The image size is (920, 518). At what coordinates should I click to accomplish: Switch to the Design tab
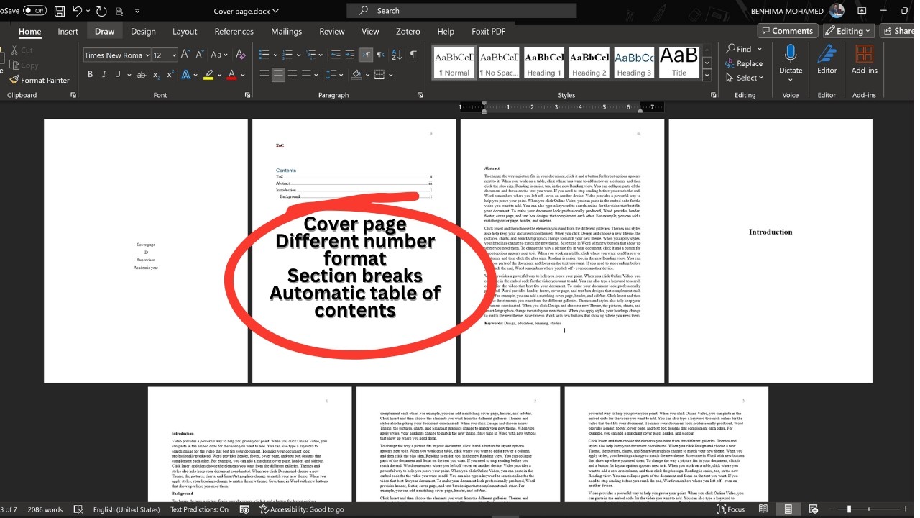143,32
